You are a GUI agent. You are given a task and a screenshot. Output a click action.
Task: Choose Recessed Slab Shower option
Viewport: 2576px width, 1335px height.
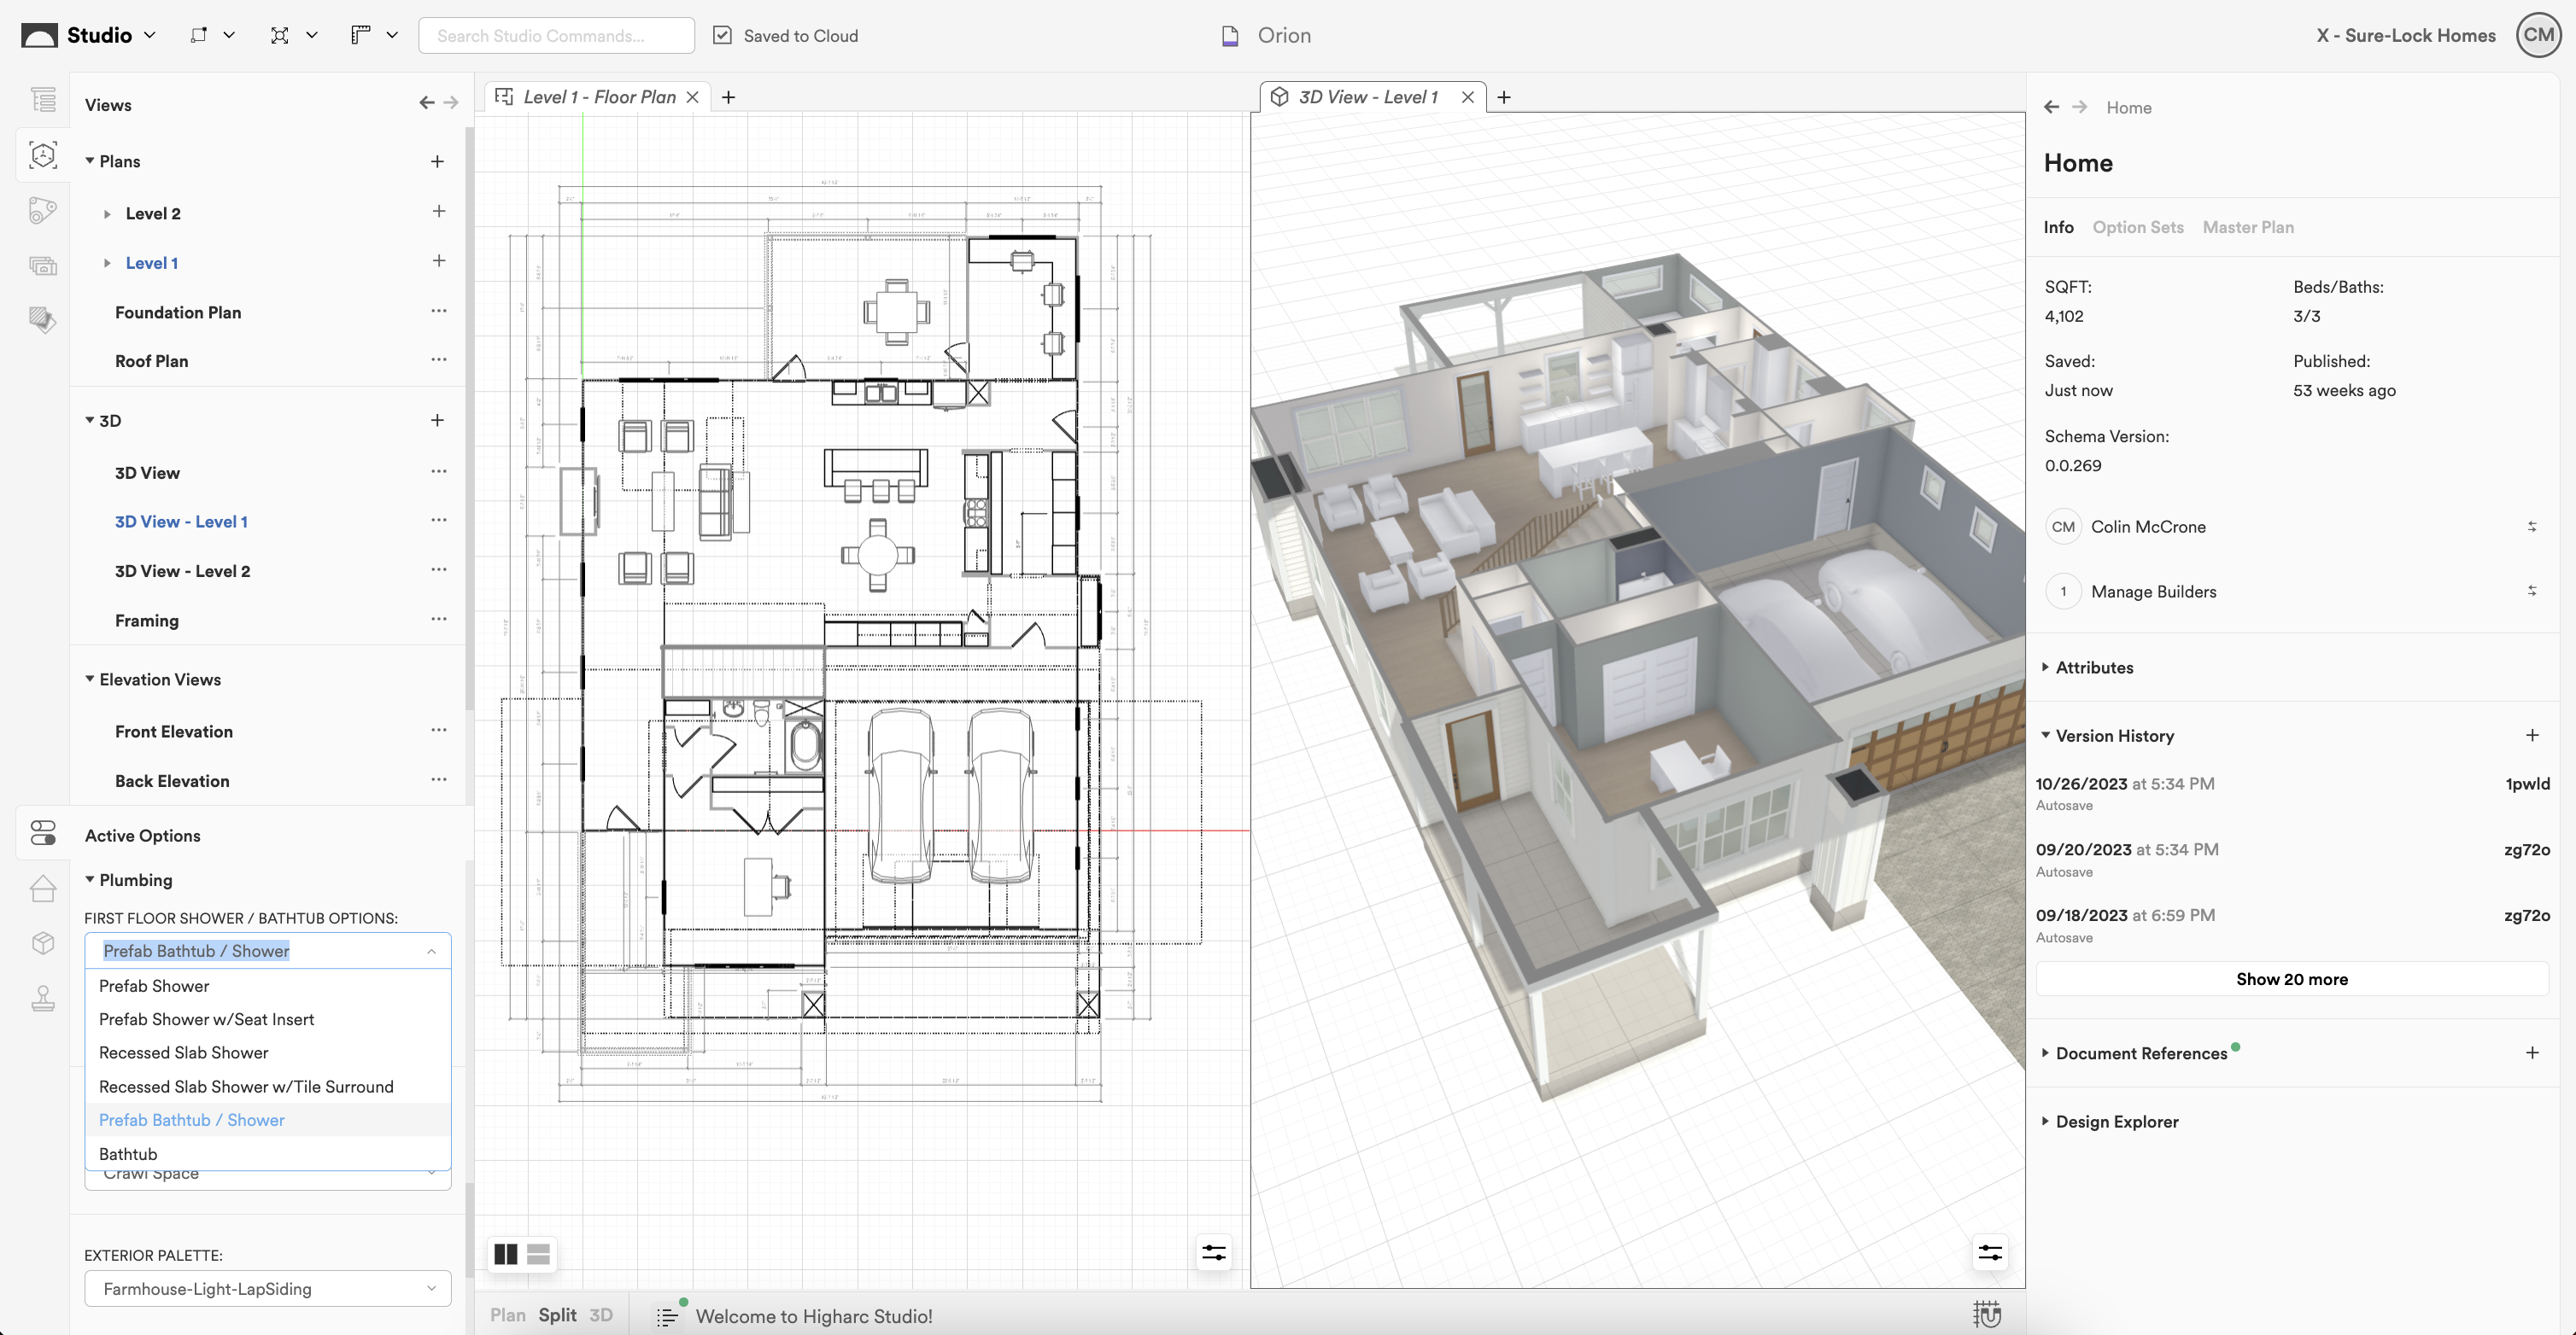pos(184,1053)
